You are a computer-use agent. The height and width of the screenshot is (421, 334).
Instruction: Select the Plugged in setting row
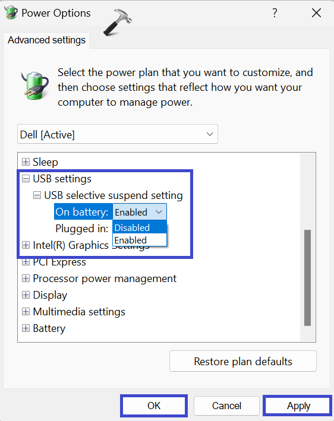click(81, 229)
